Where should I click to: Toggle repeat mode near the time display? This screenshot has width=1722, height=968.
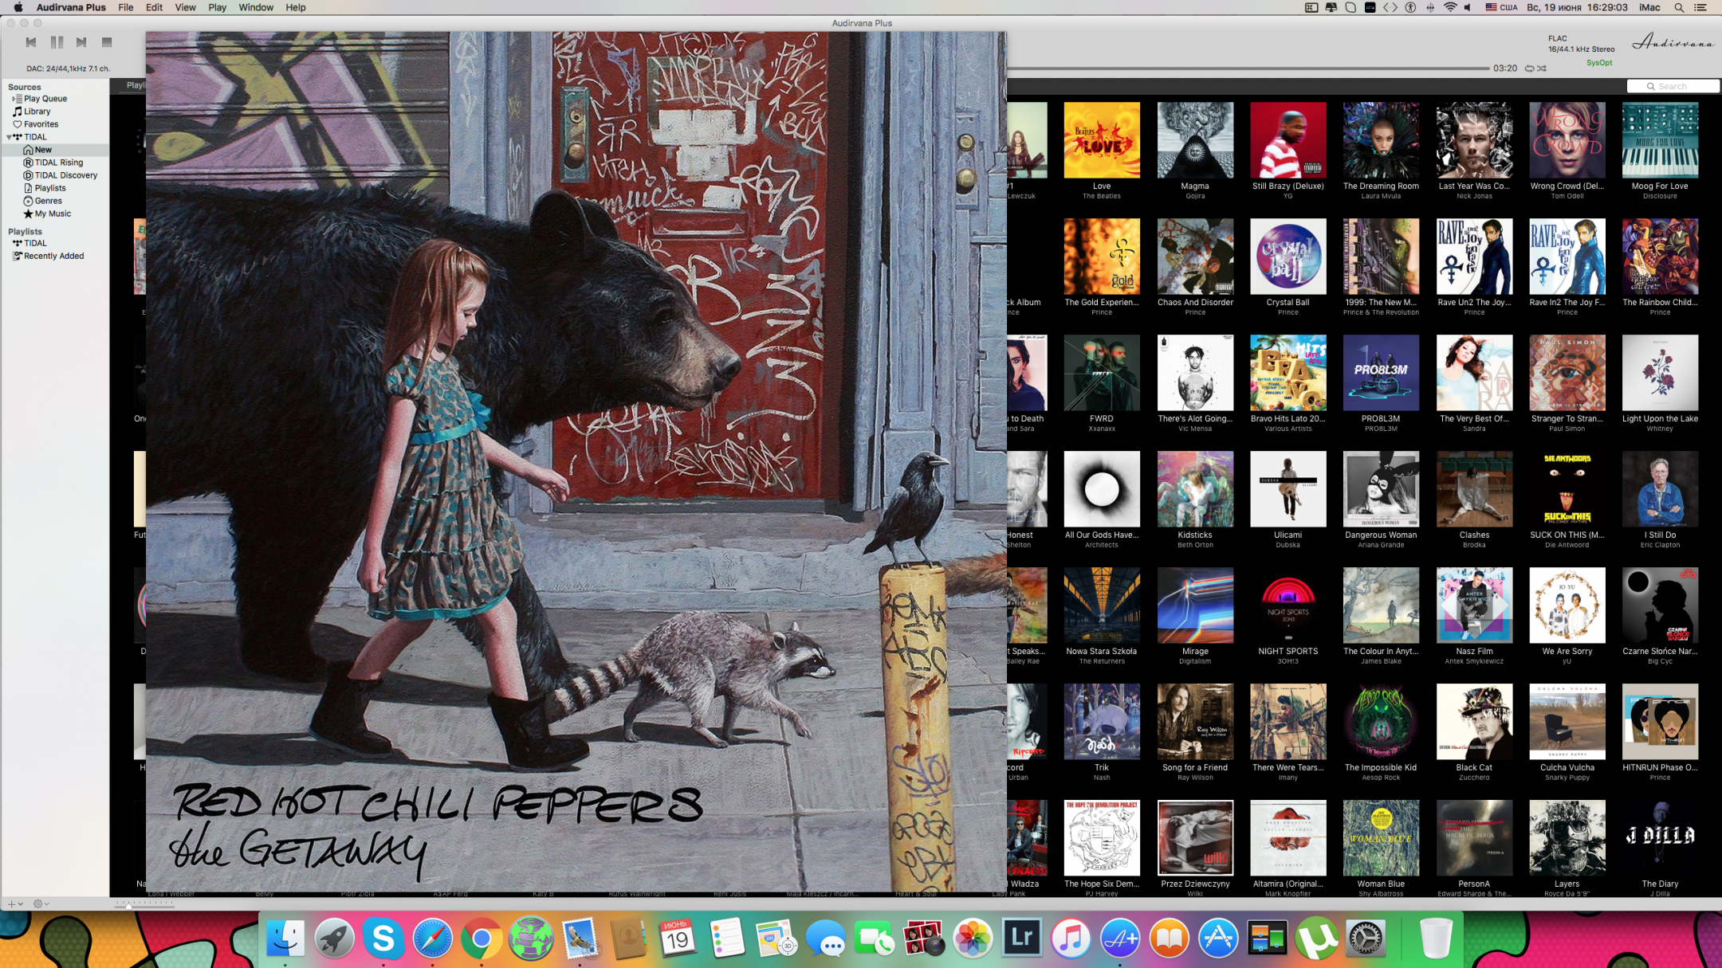[1529, 69]
